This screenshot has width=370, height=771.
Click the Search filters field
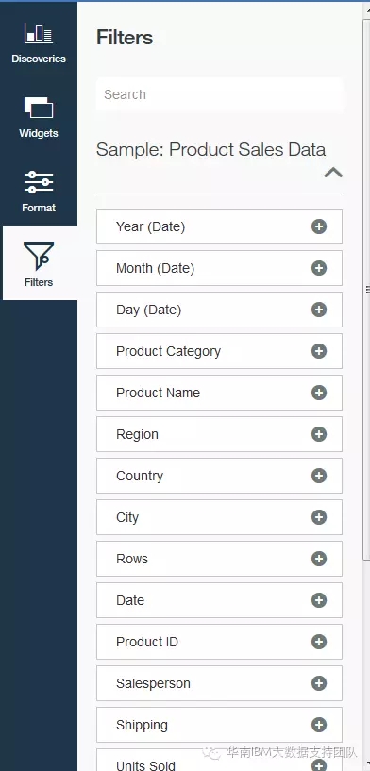point(219,94)
